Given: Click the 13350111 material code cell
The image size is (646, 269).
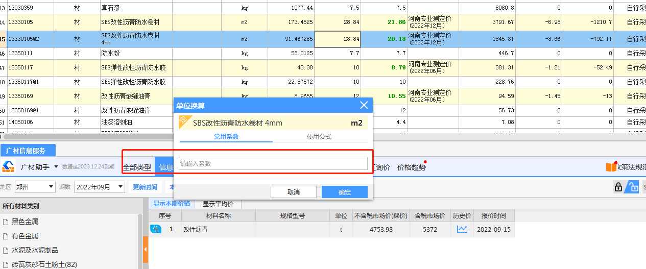Looking at the screenshot, I should pos(31,53).
